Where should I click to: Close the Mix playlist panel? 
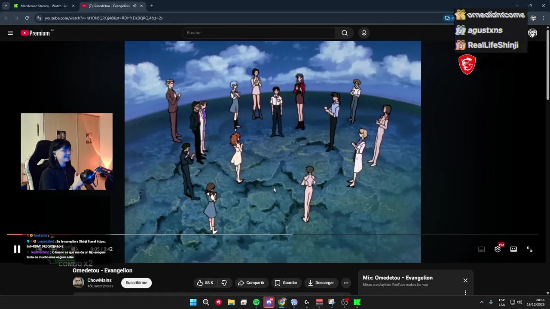pos(465,280)
